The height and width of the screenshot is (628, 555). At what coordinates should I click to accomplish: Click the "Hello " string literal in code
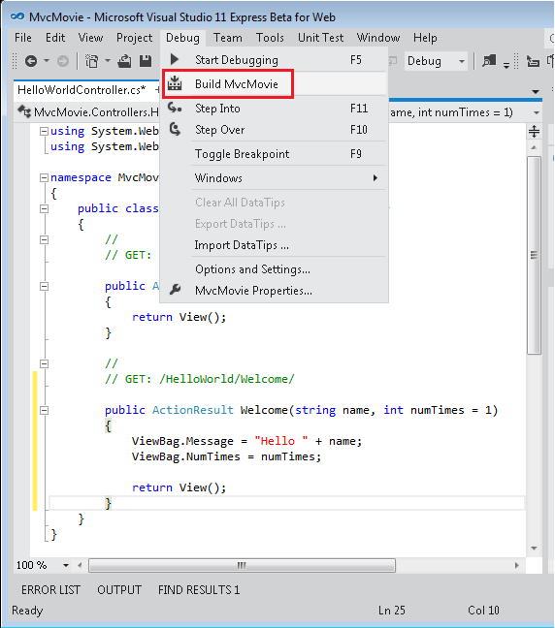click(x=281, y=441)
